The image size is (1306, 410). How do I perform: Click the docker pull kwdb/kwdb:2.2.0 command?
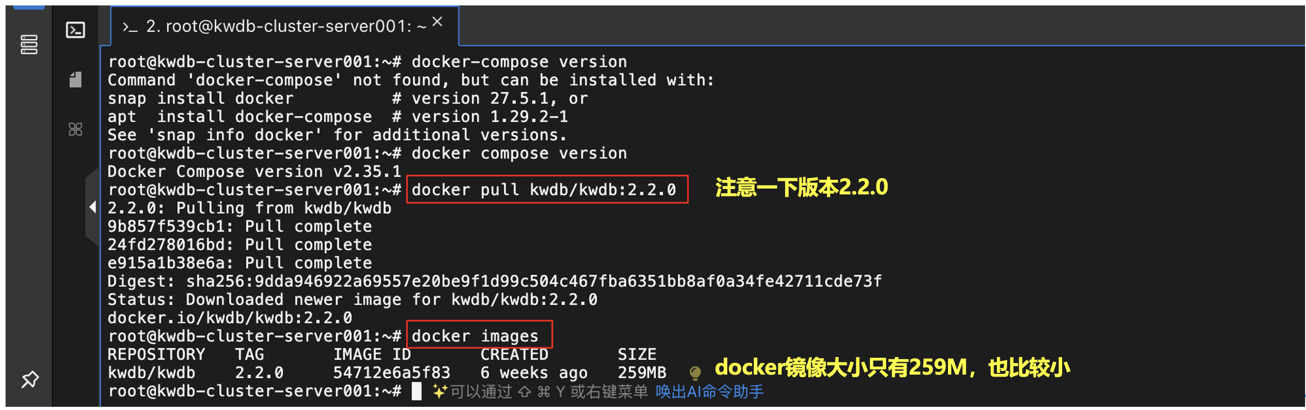[x=544, y=190]
